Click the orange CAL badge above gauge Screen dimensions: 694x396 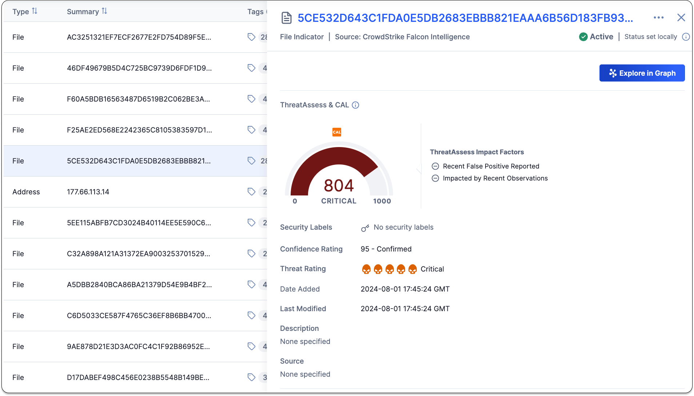[x=337, y=132]
